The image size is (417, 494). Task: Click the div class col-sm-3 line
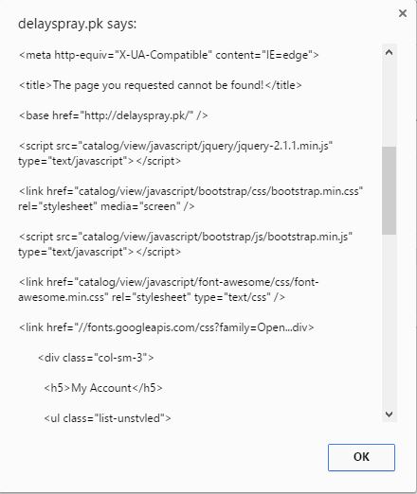96,358
